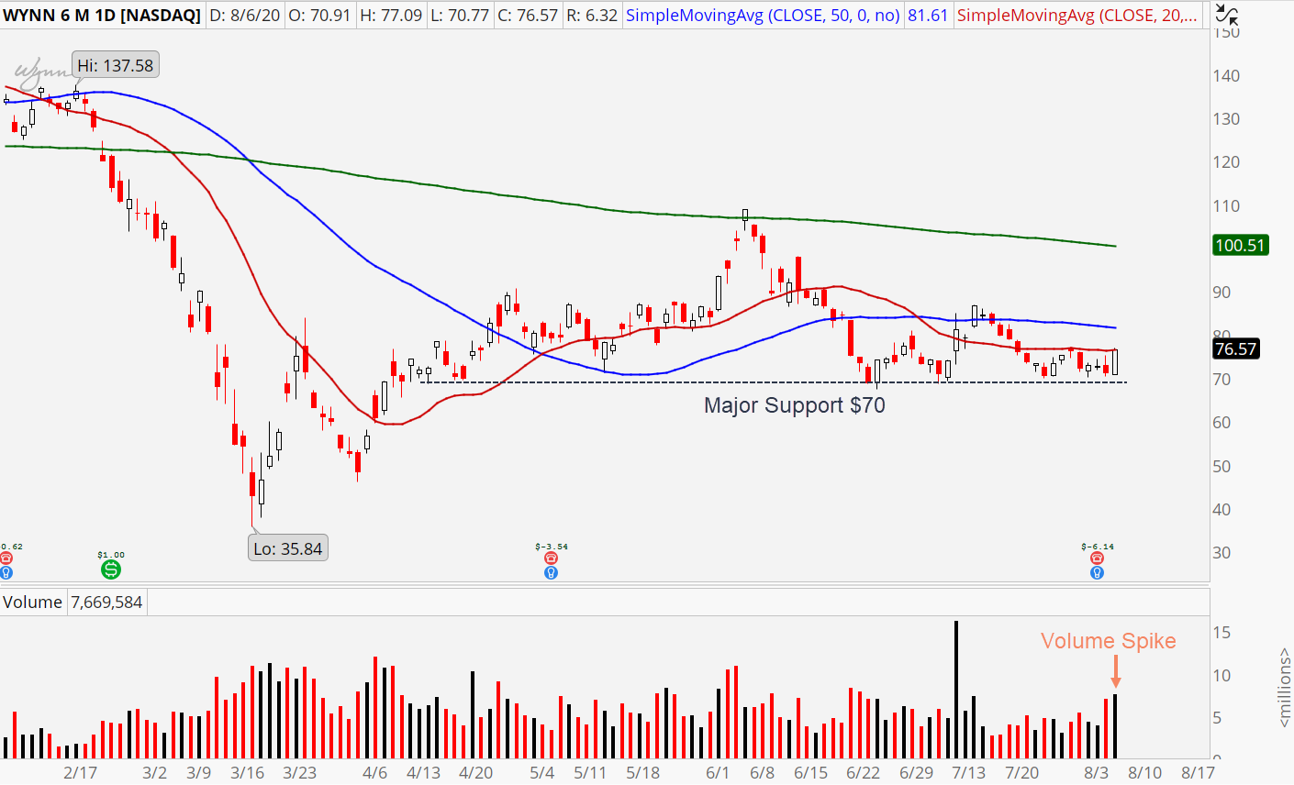
Task: Click the green dividend dollar icon
Action: click(x=111, y=569)
